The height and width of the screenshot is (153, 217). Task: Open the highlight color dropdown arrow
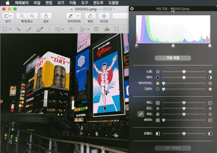click(78, 16)
